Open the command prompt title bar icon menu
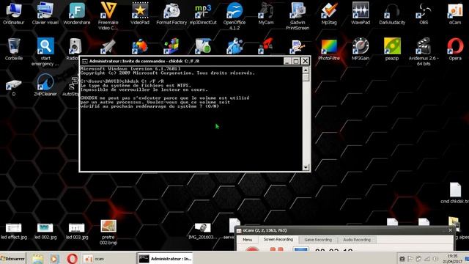469x264 pixels. [x=85, y=61]
